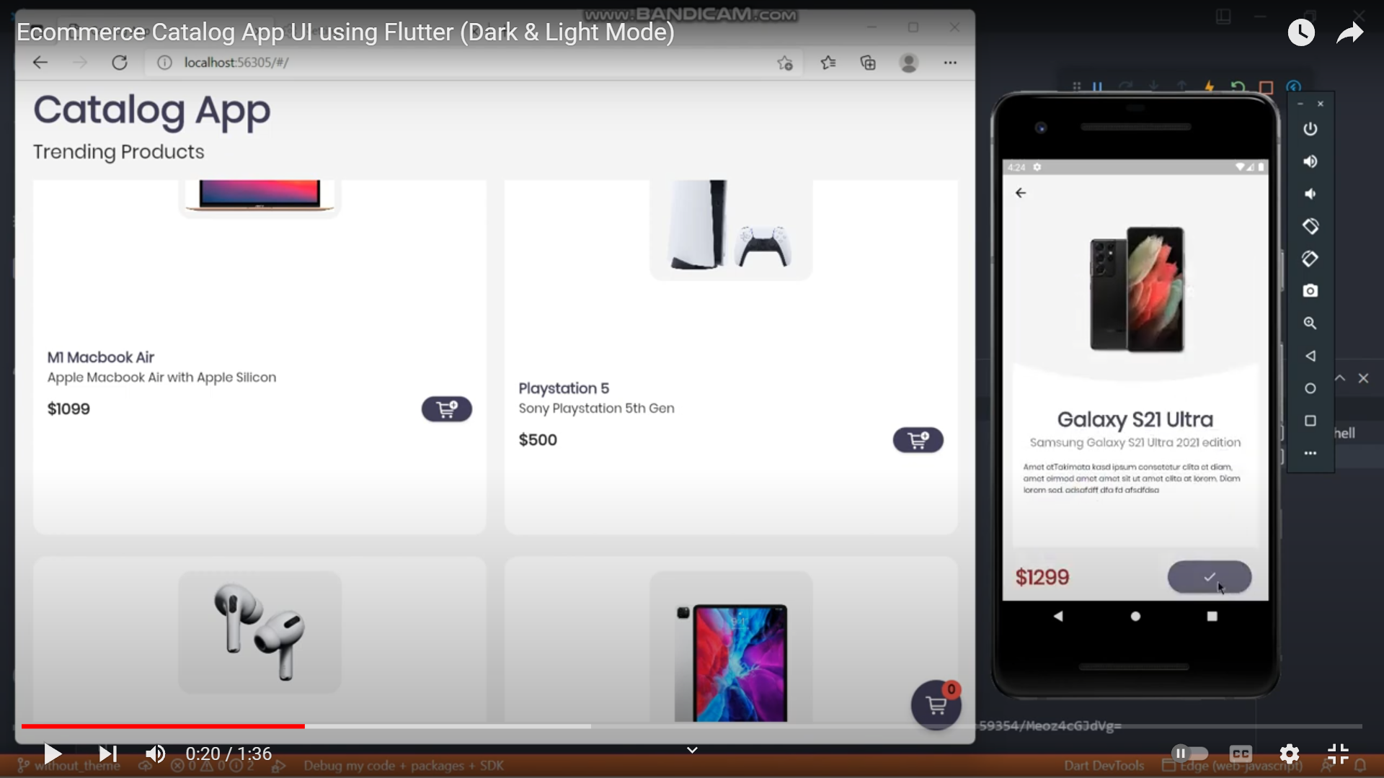1384x778 pixels.
Task: Tap the Android home navigation circle
Action: (x=1135, y=617)
